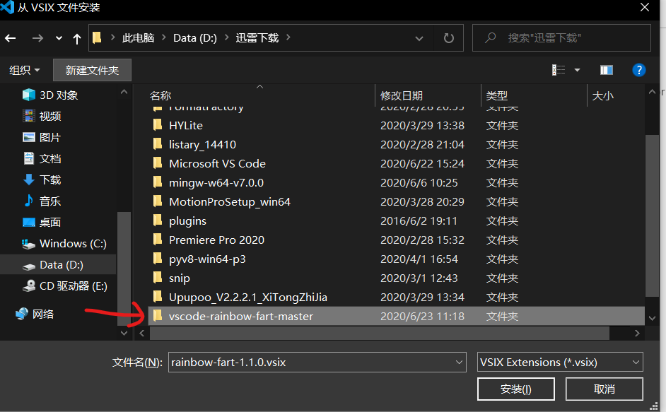
Task: Click the 安装(I) button
Action: tap(516, 389)
